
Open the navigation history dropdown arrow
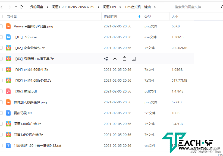[16, 7]
